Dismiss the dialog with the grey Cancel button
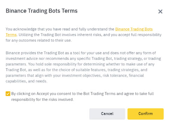This screenshot has height=126, width=175. point(107,114)
